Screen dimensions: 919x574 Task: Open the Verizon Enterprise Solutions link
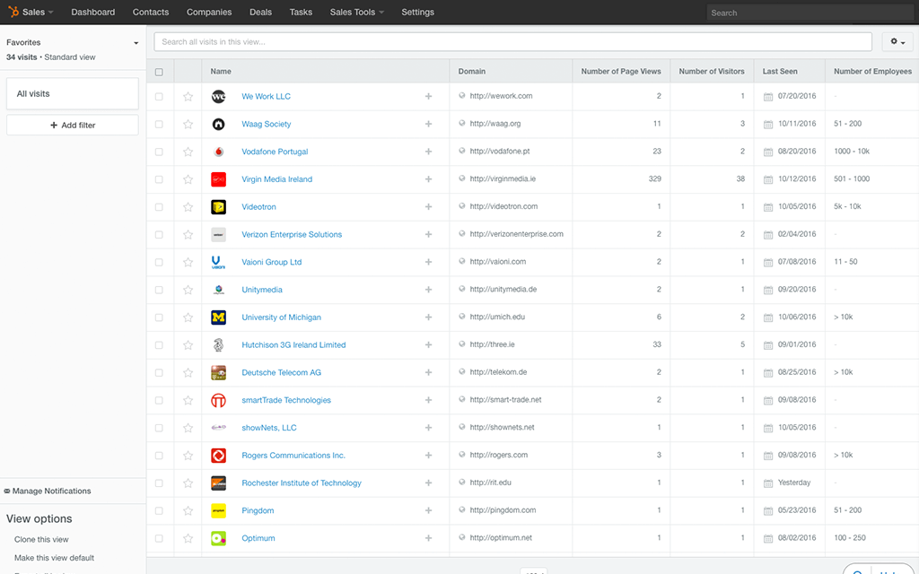point(292,234)
